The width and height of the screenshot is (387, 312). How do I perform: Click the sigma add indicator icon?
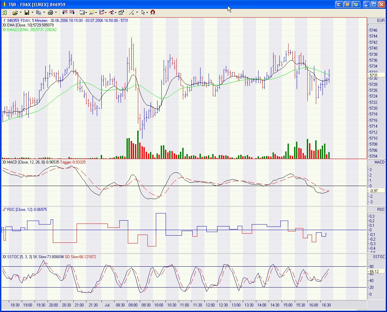pyautogui.click(x=112, y=12)
